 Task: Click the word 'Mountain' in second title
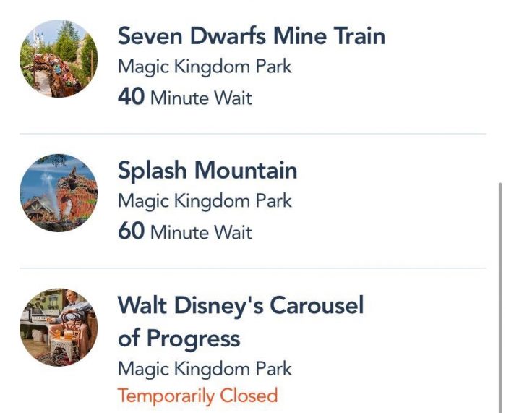coord(246,170)
